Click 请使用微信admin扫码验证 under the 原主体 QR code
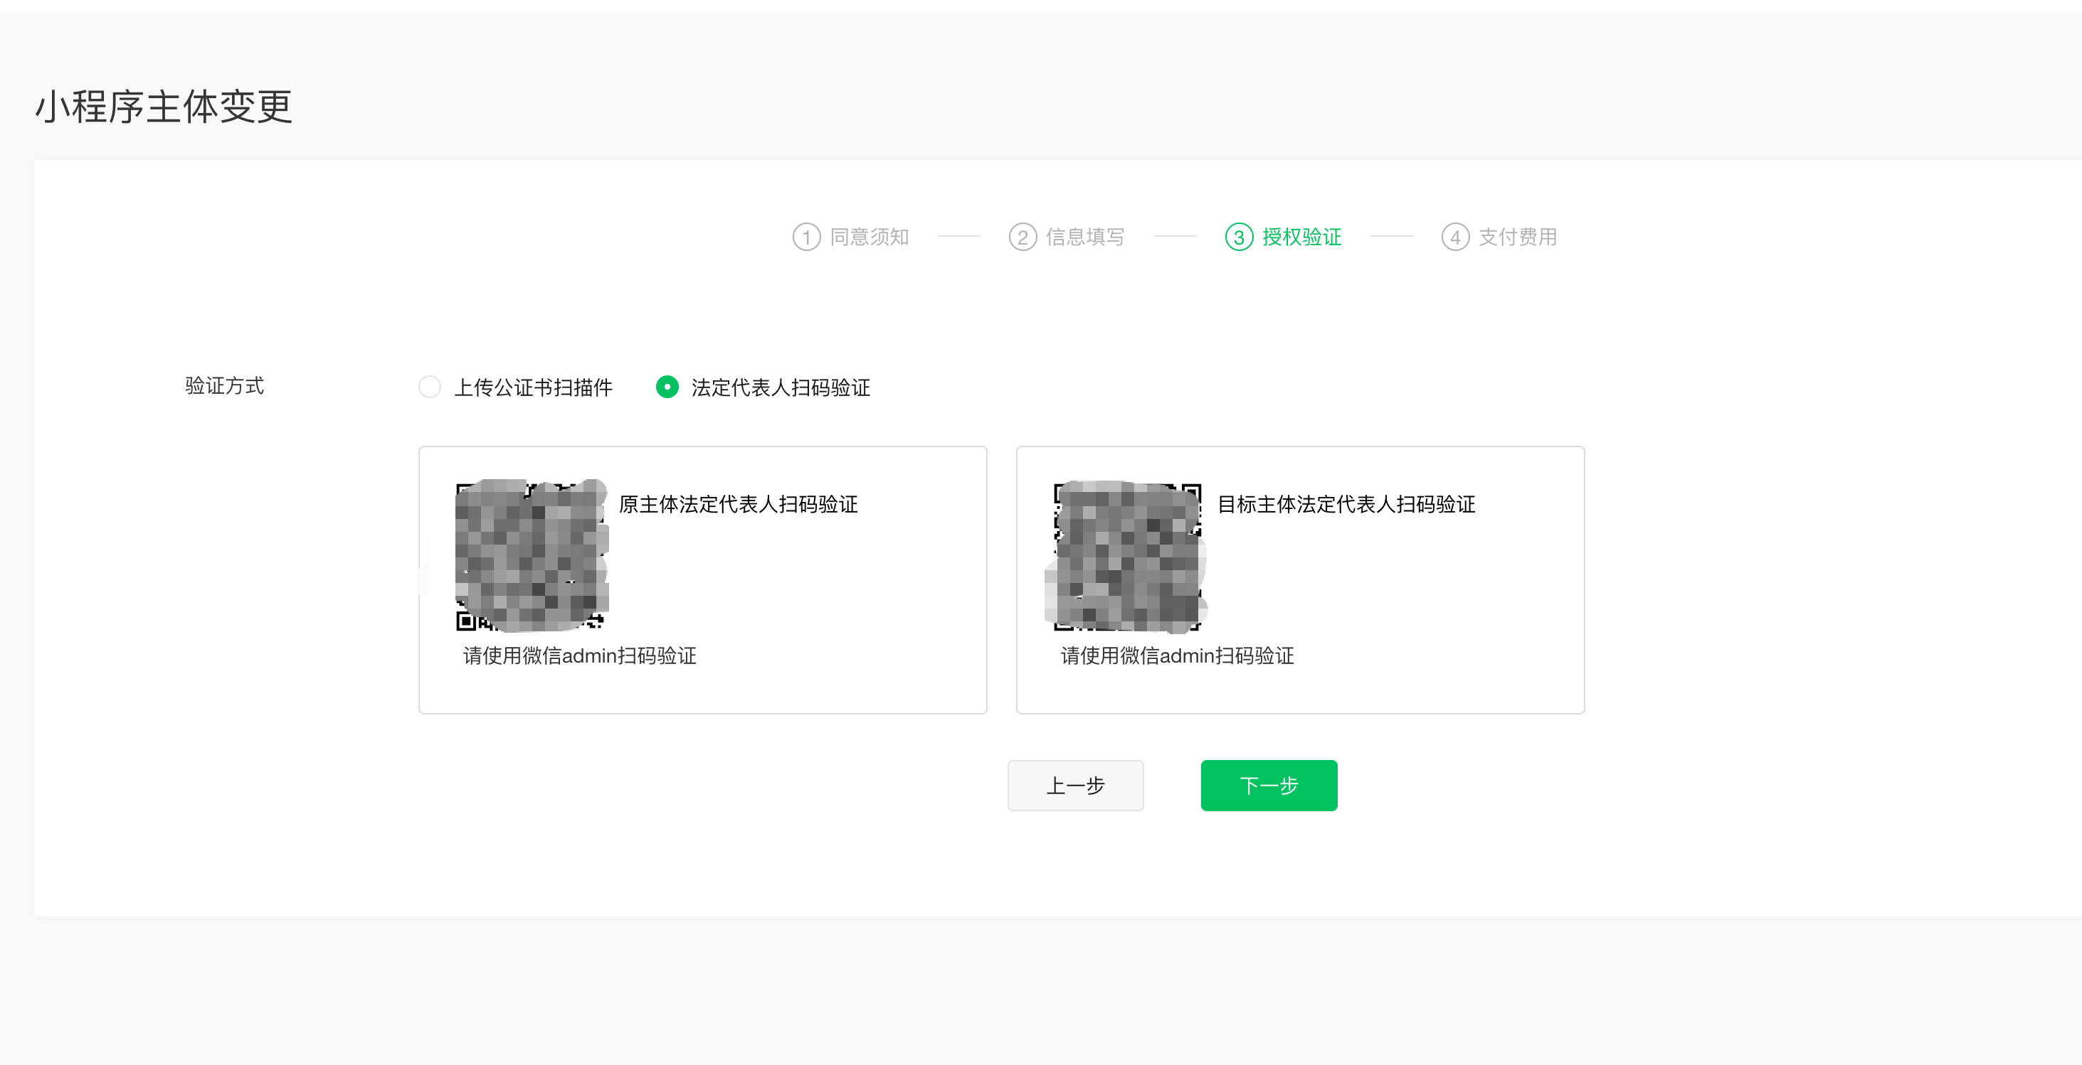Screen dimensions: 2082x1065 (x=579, y=655)
